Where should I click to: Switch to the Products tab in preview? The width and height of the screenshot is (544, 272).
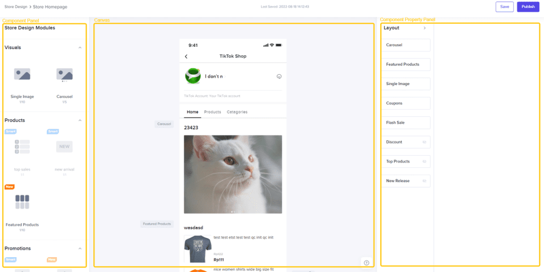pos(212,112)
